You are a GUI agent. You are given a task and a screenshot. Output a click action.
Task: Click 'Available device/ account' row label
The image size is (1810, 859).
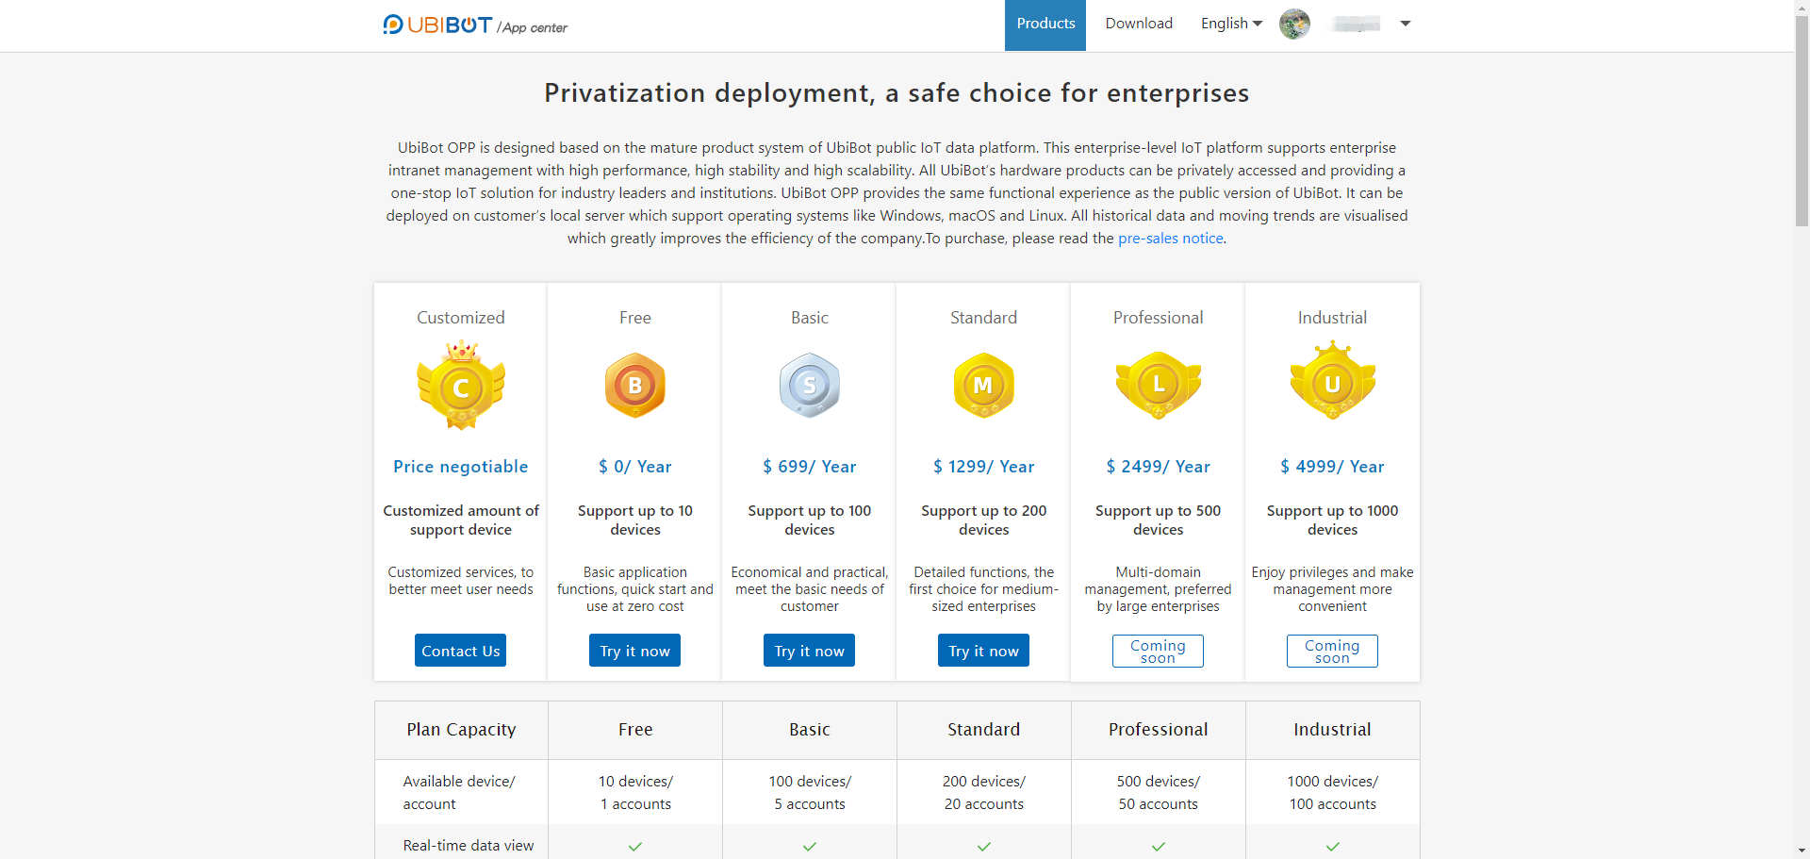point(459,793)
